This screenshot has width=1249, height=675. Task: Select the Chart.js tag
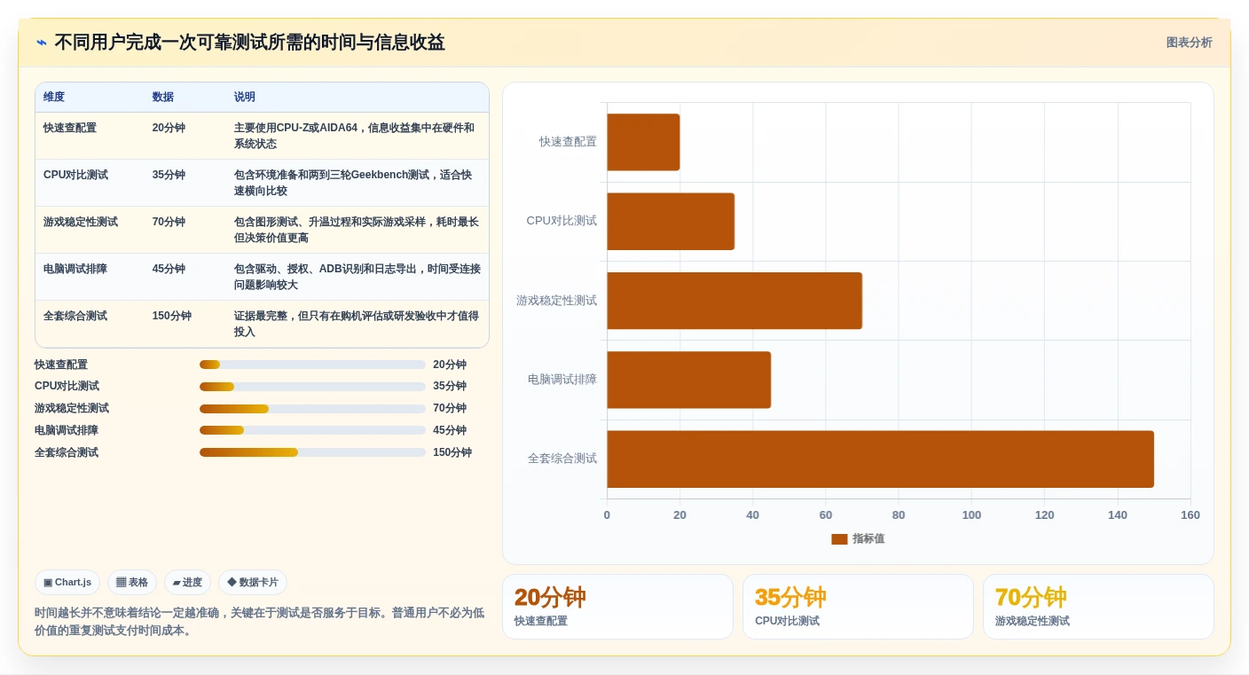67,583
